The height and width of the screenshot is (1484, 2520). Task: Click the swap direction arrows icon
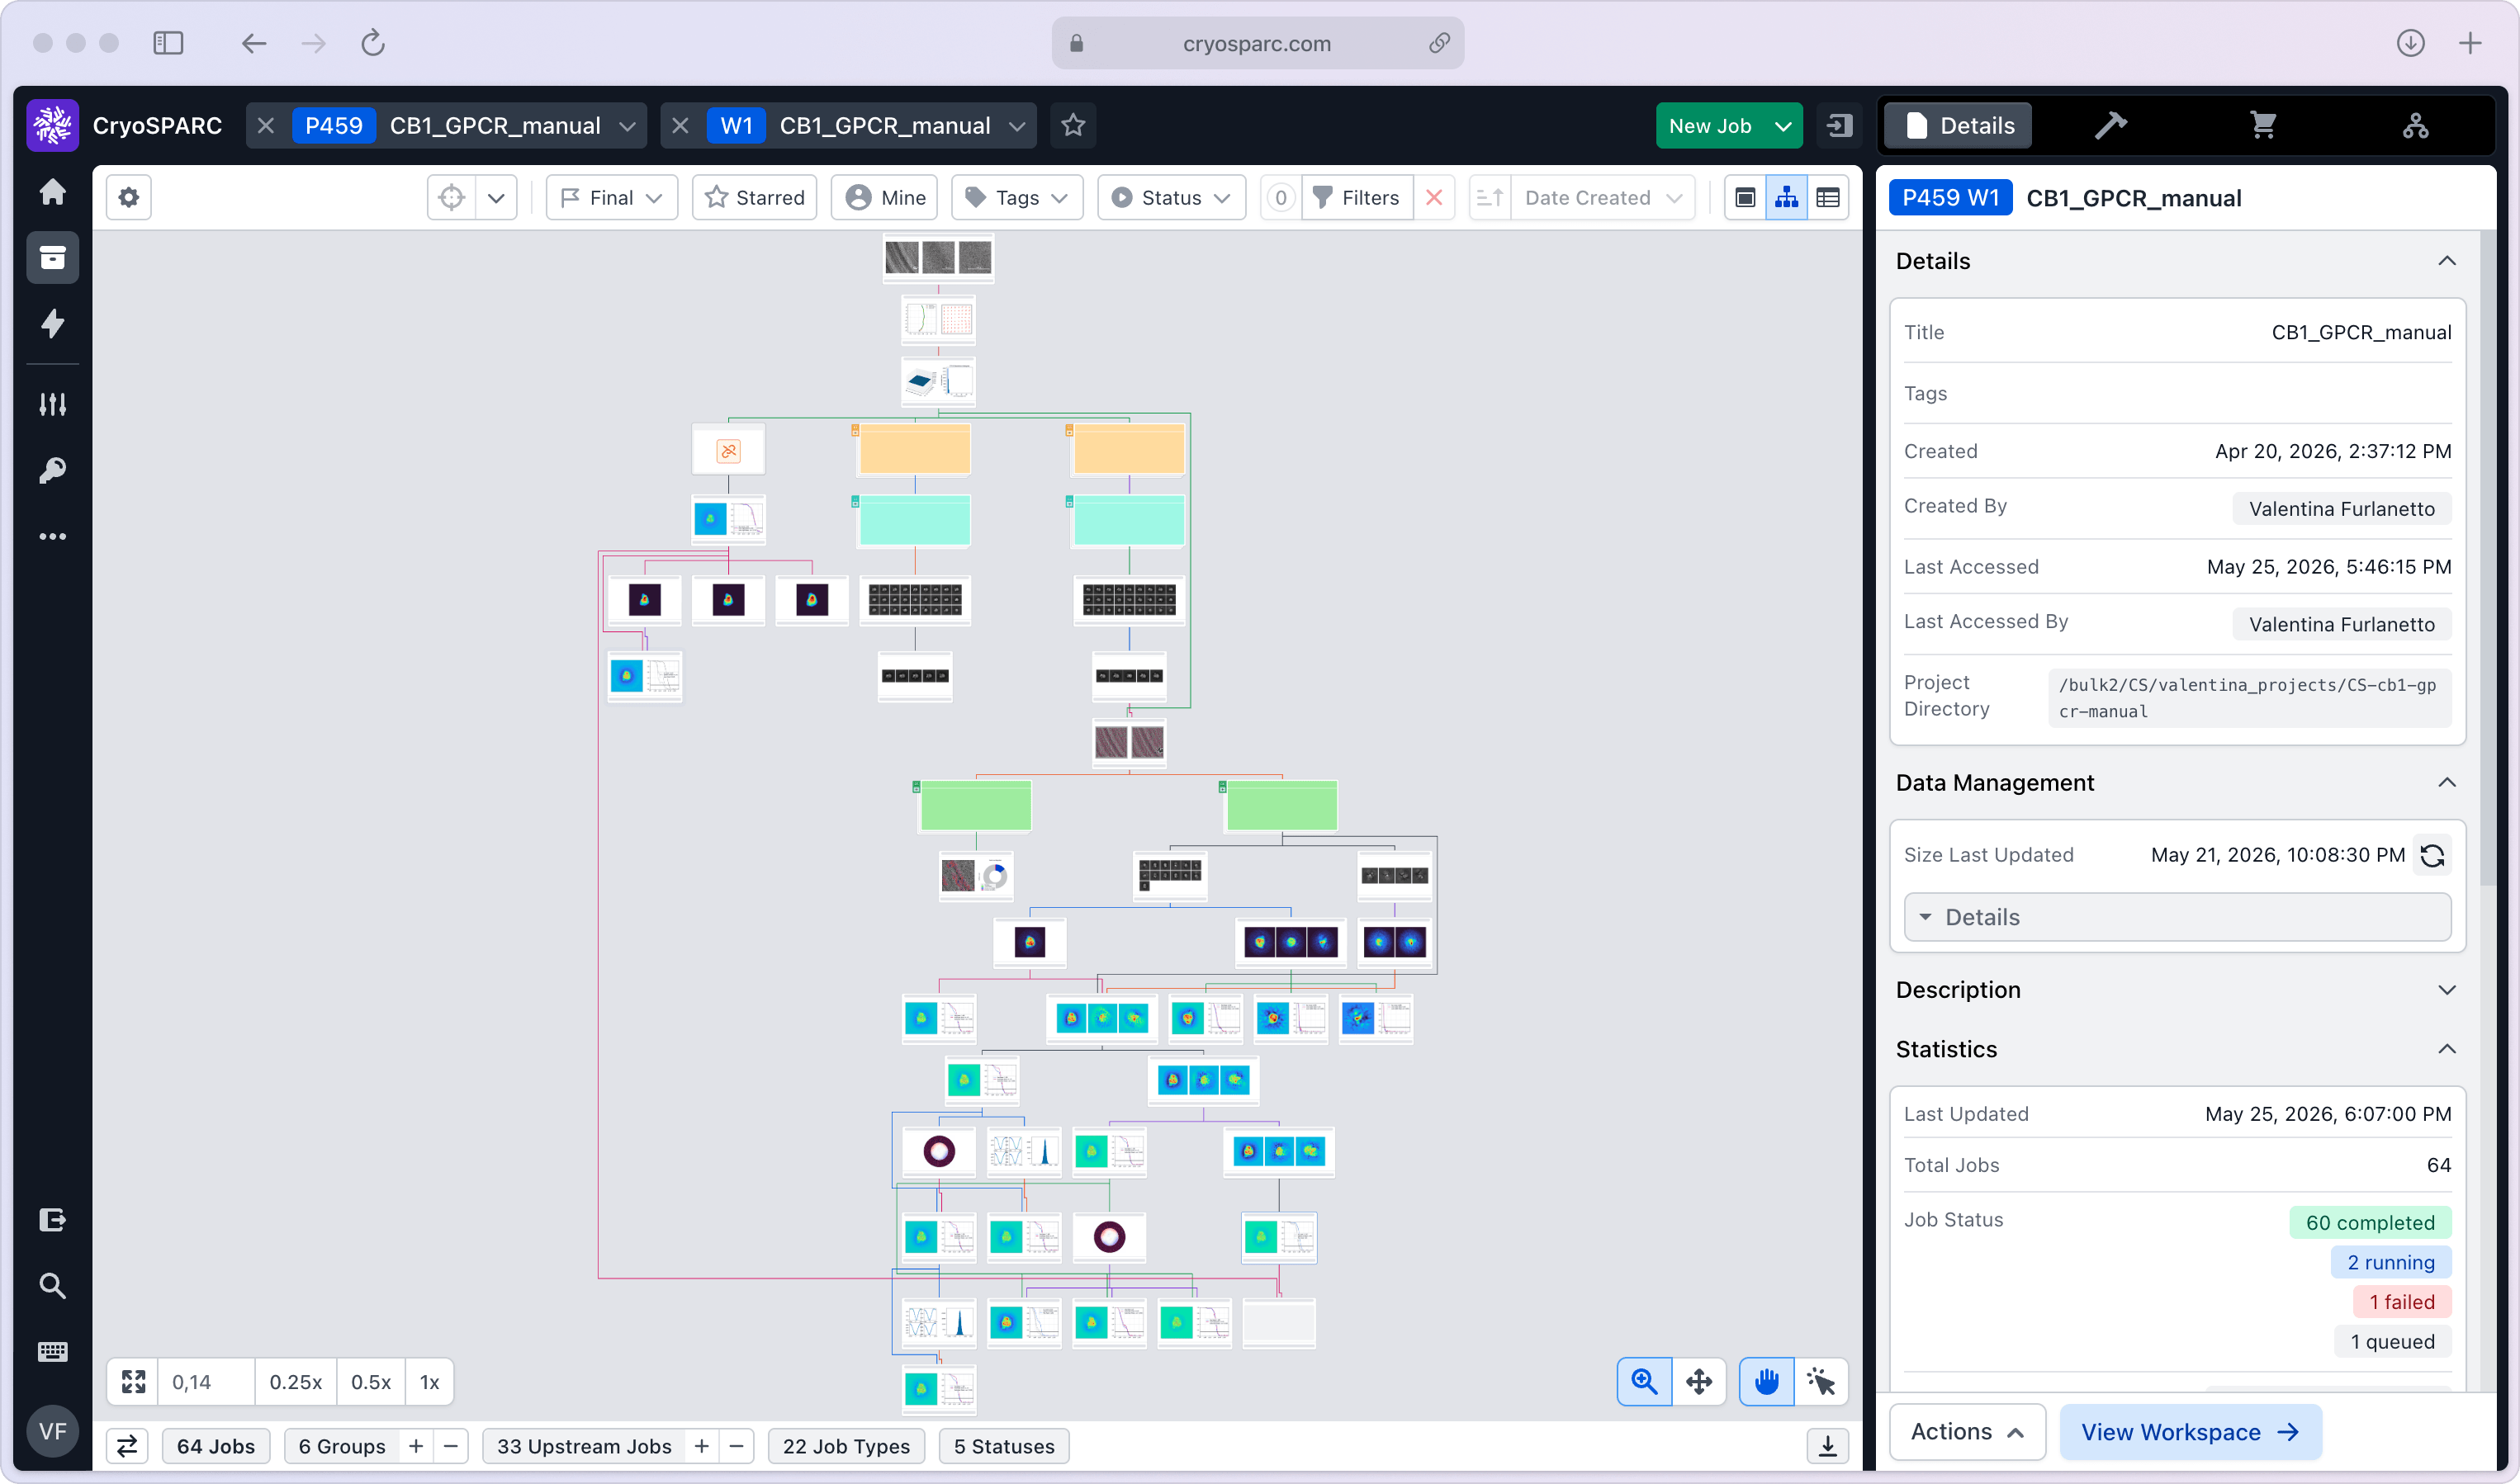coord(127,1445)
